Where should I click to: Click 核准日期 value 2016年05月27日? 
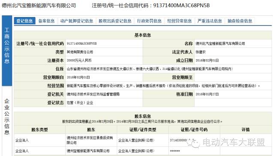pos(207,94)
